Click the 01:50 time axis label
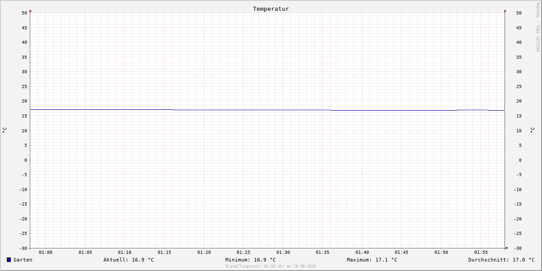Image resolution: width=542 pixels, height=271 pixels. pyautogui.click(x=441, y=252)
